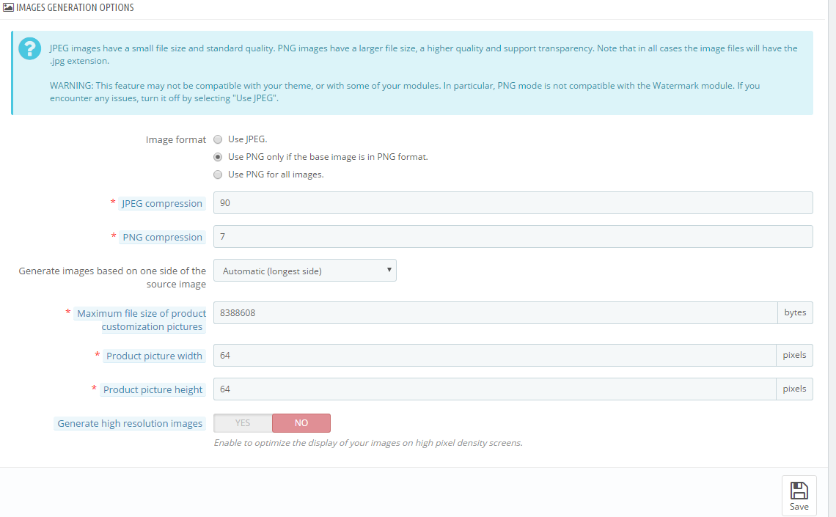
Task: Enable high resolution images with YES
Action: coord(243,423)
